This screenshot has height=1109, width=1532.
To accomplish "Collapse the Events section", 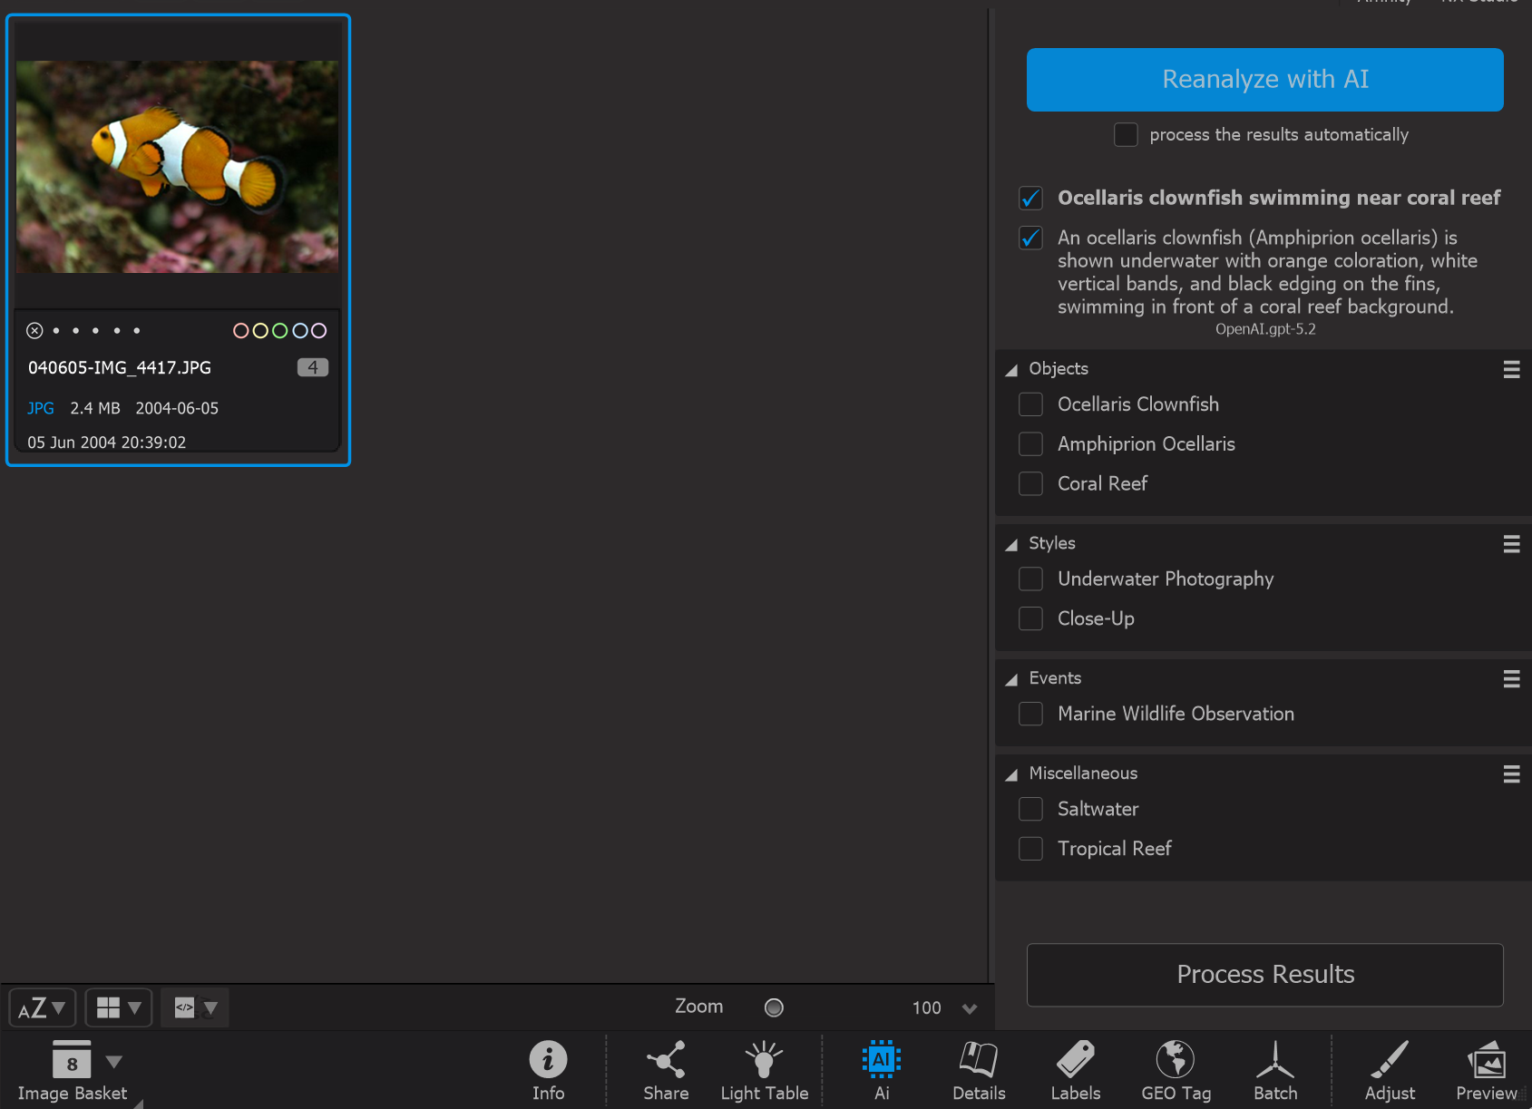I will pos(1011,680).
